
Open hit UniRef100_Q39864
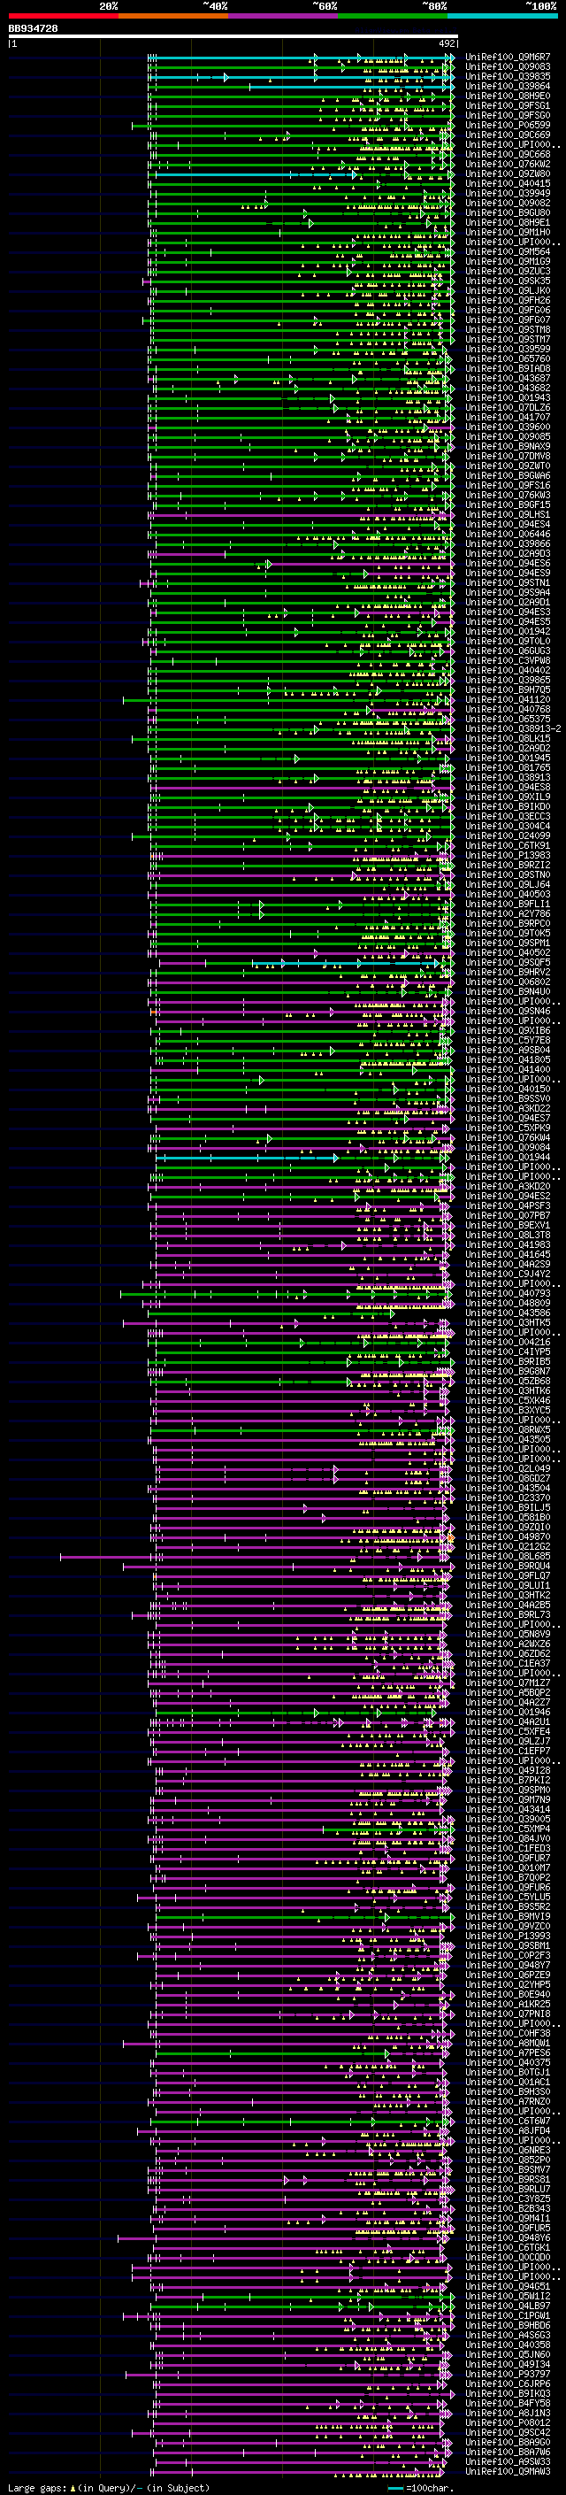coord(507,86)
